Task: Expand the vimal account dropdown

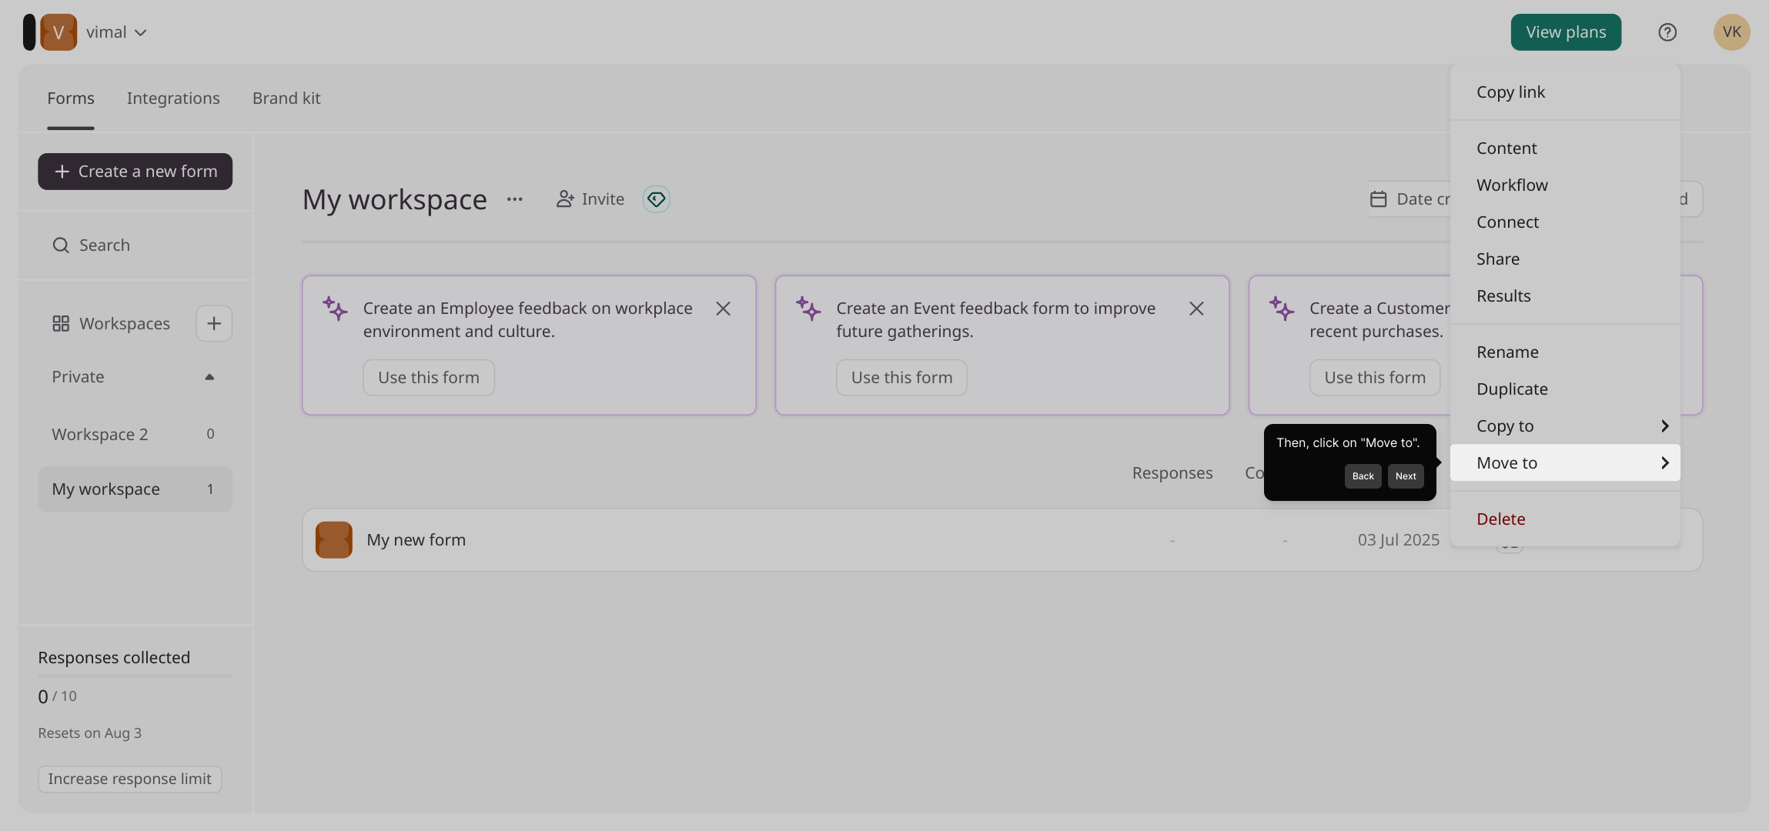Action: pyautogui.click(x=140, y=32)
